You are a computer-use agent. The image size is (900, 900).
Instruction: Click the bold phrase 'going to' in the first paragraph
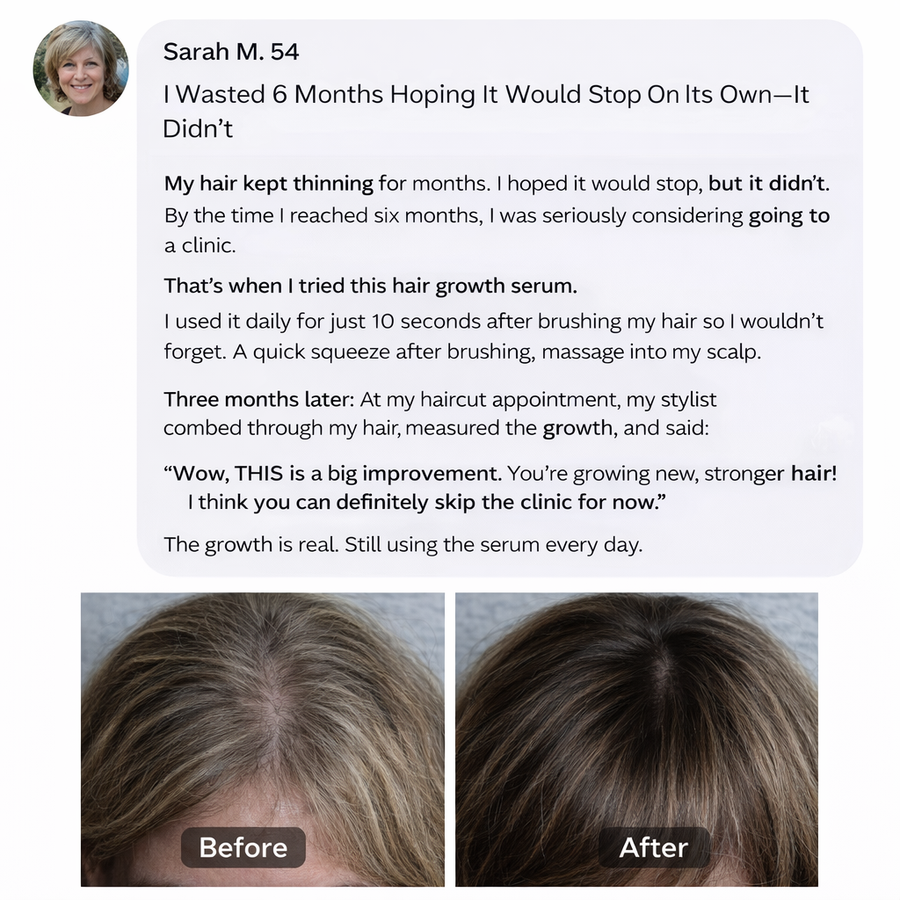(788, 216)
